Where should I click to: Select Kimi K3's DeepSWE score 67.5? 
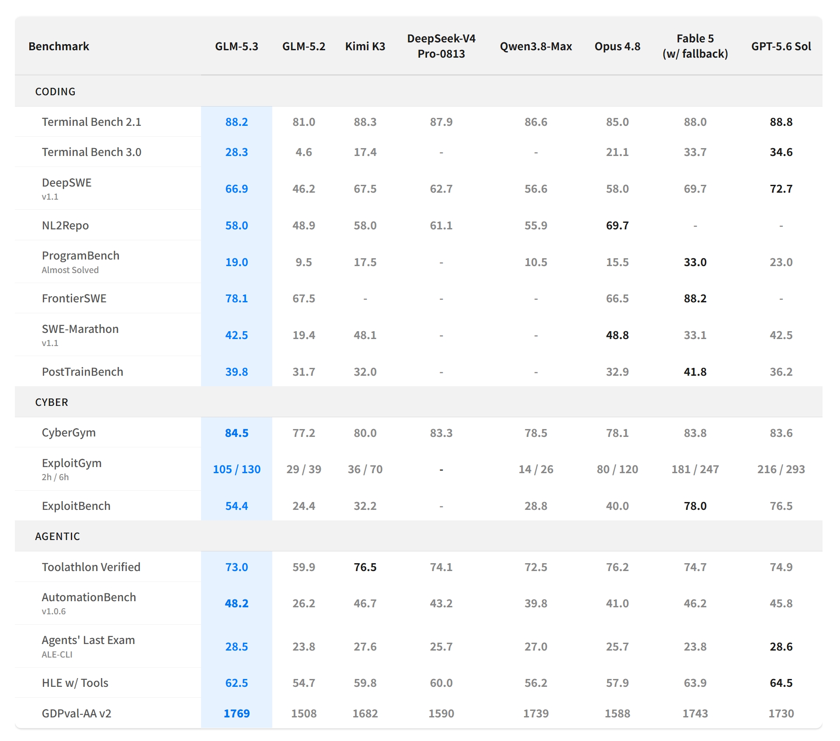[x=365, y=189]
